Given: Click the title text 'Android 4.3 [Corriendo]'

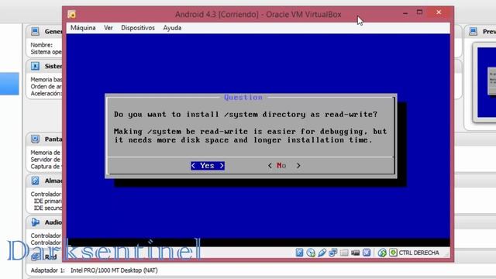Looking at the screenshot, I should (217, 15).
